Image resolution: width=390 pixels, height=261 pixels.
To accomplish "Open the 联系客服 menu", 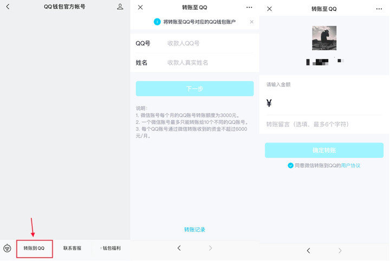I will 72,248.
